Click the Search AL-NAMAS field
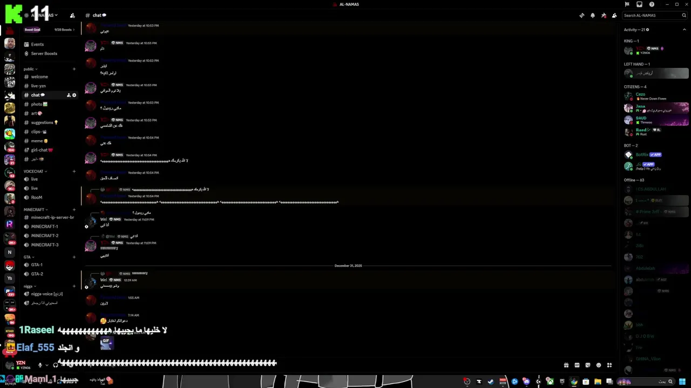This screenshot has height=388, width=691. pyautogui.click(x=654, y=16)
